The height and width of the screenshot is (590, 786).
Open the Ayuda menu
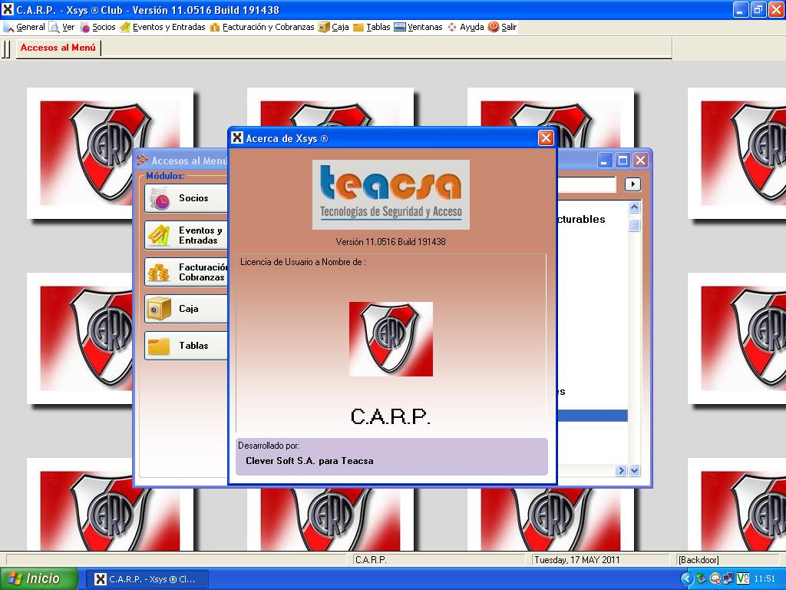465,27
